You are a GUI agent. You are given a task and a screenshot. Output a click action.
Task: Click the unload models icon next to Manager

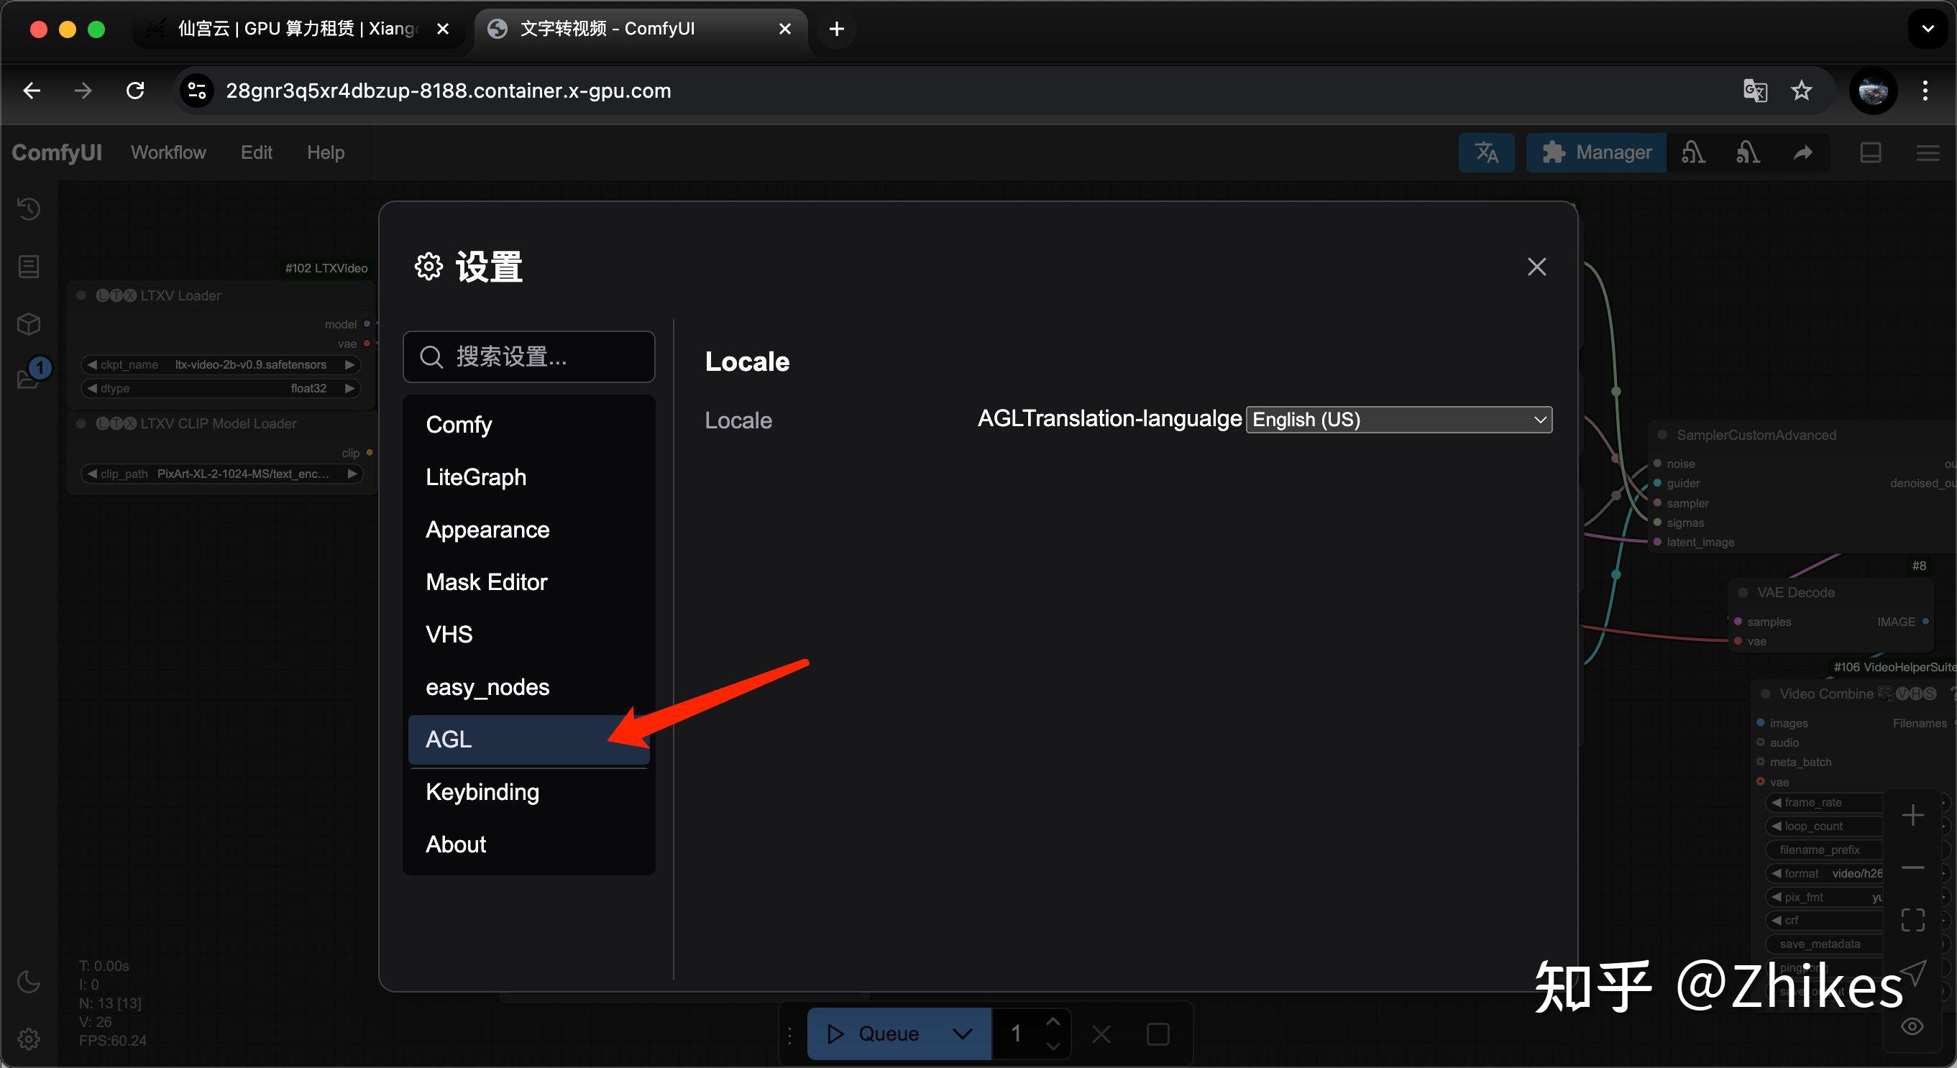pos(1692,152)
